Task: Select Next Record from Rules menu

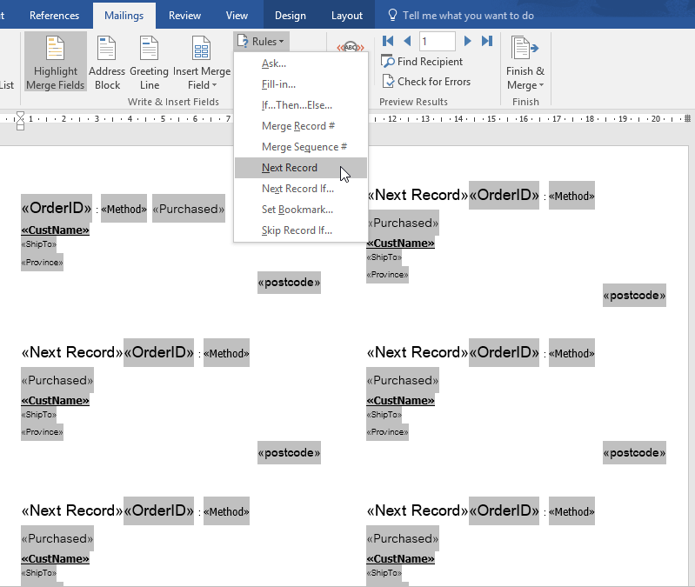Action: point(301,168)
